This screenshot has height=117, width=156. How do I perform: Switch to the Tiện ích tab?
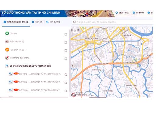[x=37, y=22]
